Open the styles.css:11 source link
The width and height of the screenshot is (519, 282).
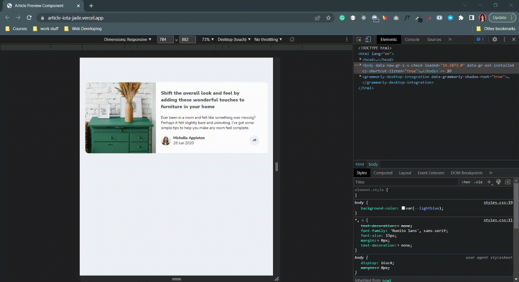click(x=498, y=220)
